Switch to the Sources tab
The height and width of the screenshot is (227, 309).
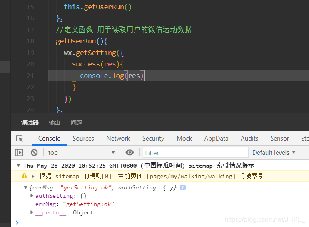83,139
